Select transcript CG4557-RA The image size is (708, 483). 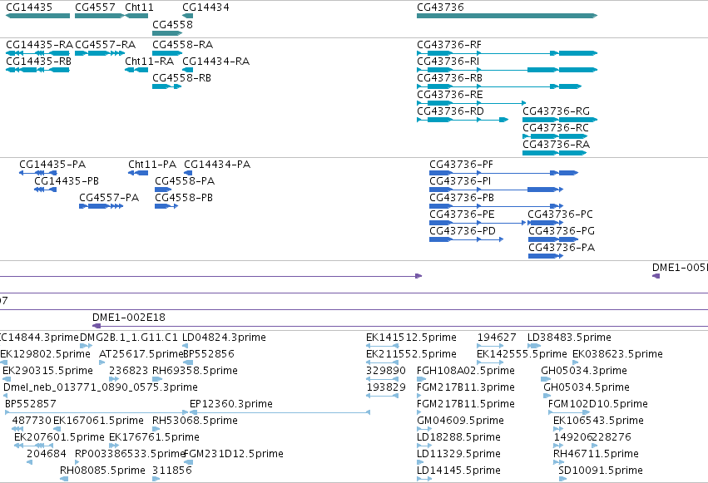(100, 53)
